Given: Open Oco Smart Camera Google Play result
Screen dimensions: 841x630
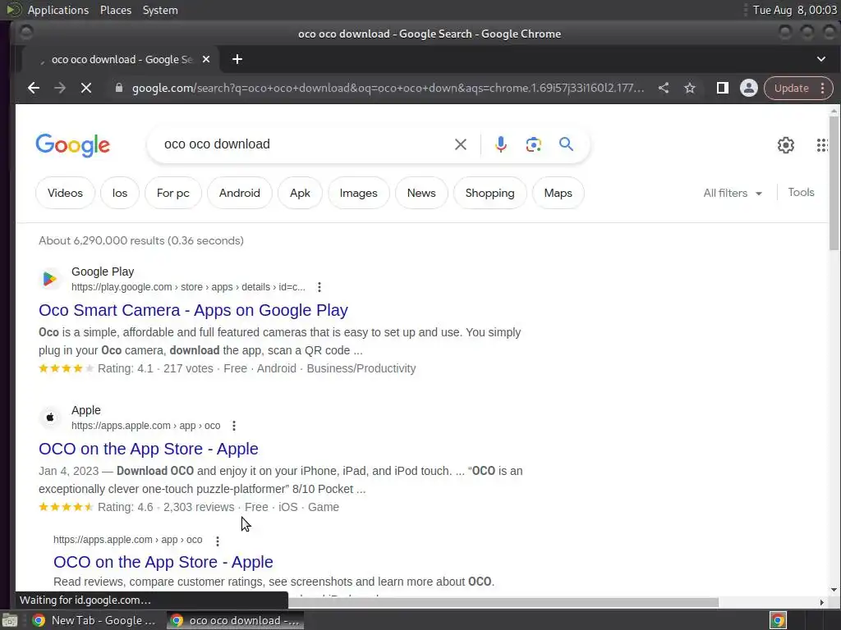Looking at the screenshot, I should [x=193, y=310].
